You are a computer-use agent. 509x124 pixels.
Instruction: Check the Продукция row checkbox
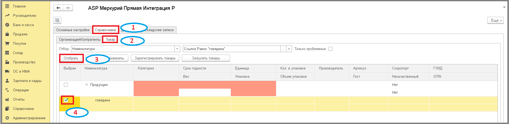click(x=66, y=85)
